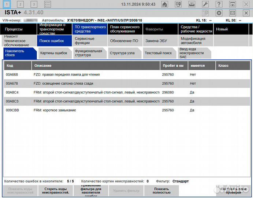Image resolution: width=253 pixels, height=198 pixels.
Task: Open Ремонт/техническое обслуживание submenu
Action: click(19, 41)
